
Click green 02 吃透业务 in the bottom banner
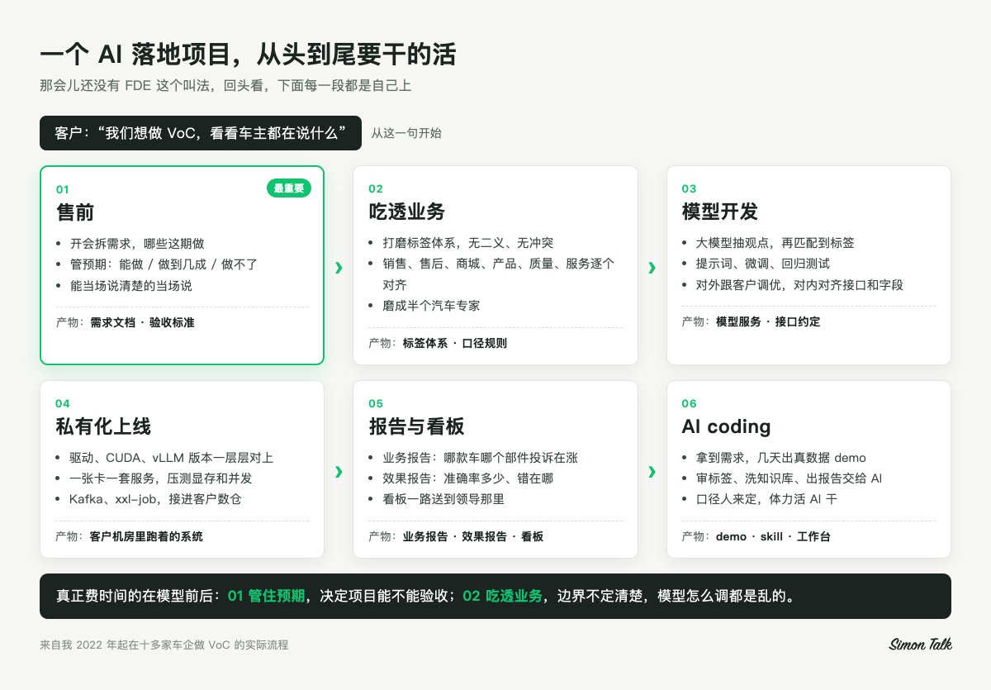click(503, 596)
